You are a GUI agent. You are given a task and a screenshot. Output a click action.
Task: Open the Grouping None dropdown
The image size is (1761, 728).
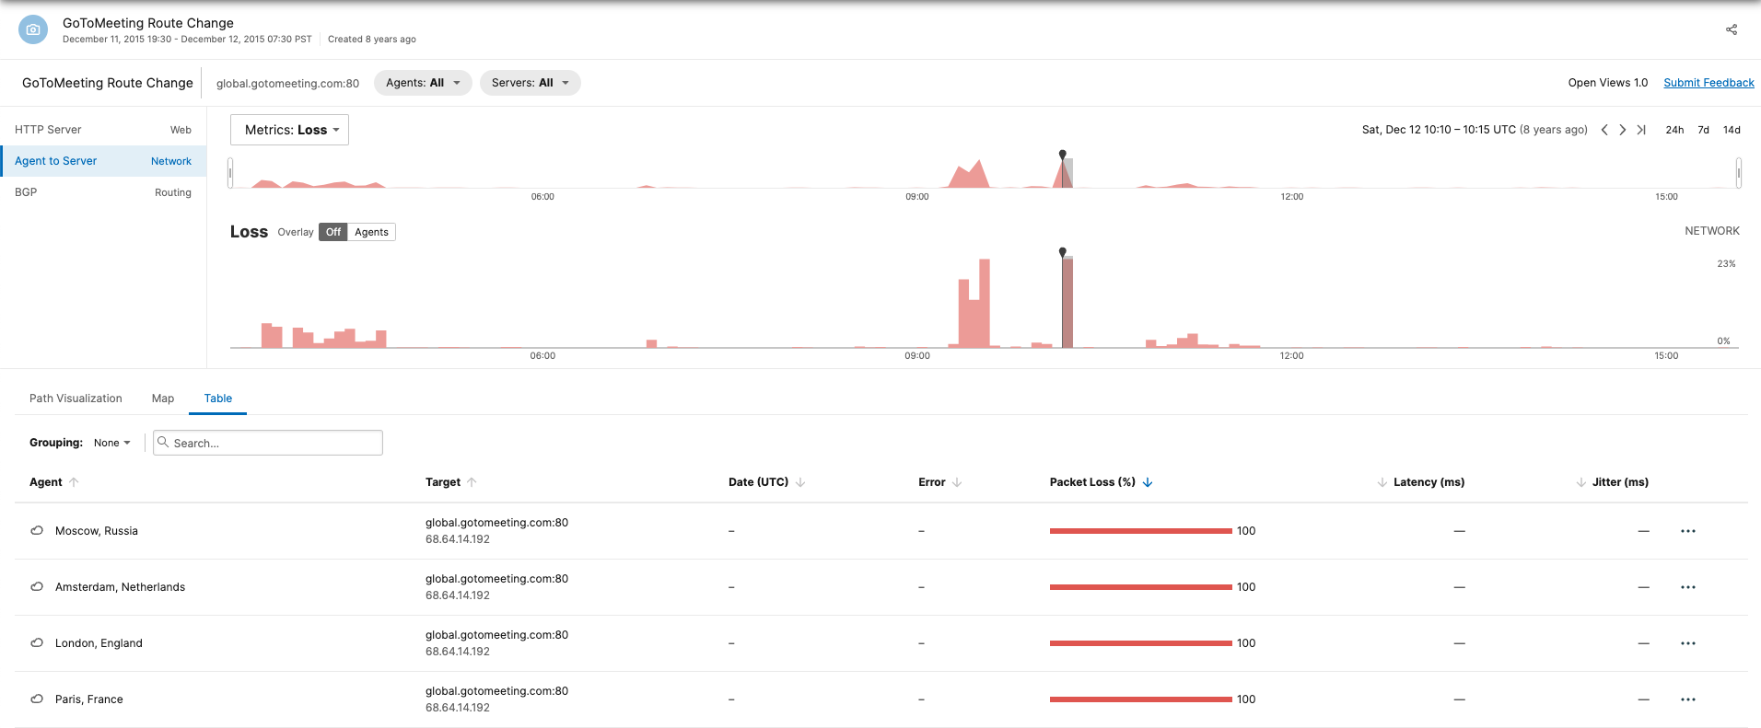click(x=111, y=443)
